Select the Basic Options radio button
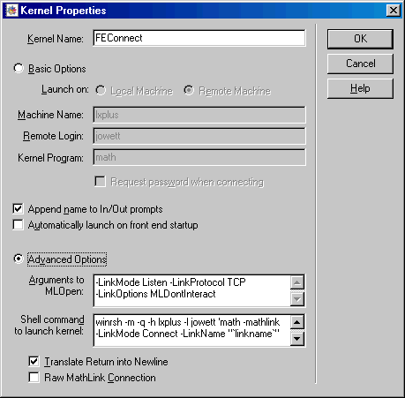 [x=19, y=68]
